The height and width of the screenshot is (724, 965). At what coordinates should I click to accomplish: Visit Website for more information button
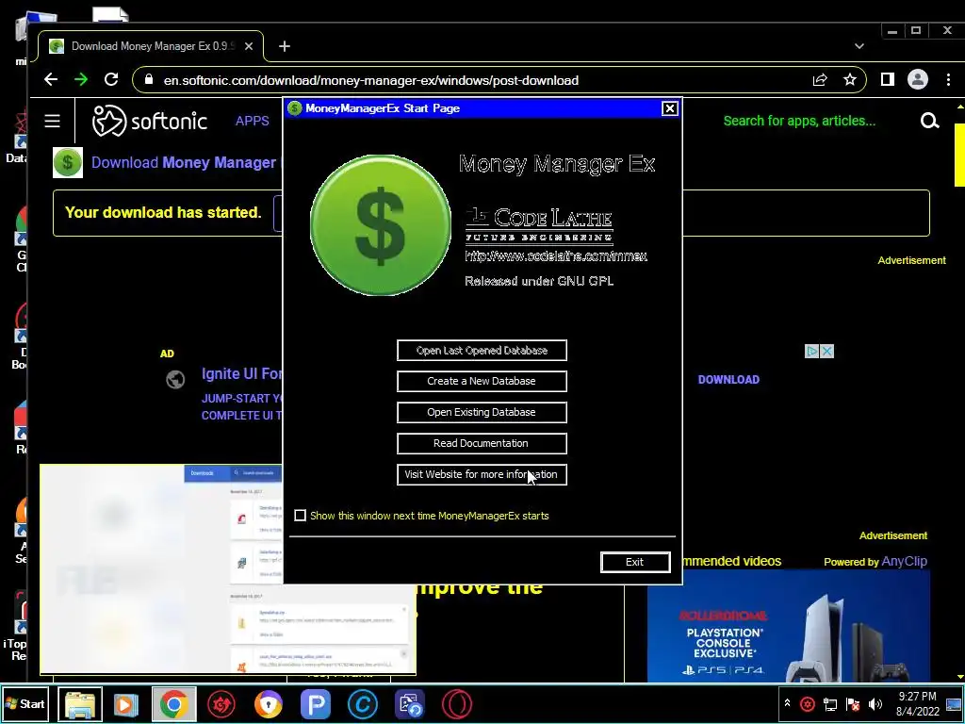(482, 474)
